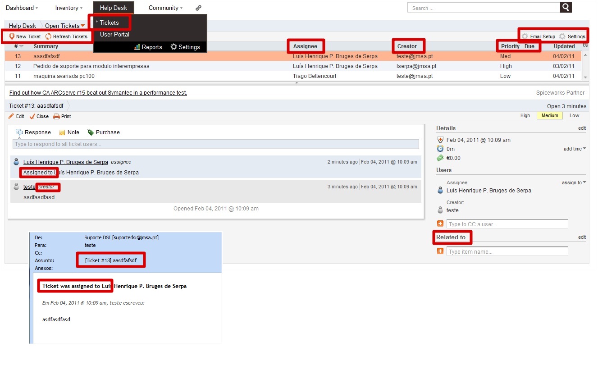Run a search with the magnifier icon
The height and width of the screenshot is (374, 598).
point(566,7)
